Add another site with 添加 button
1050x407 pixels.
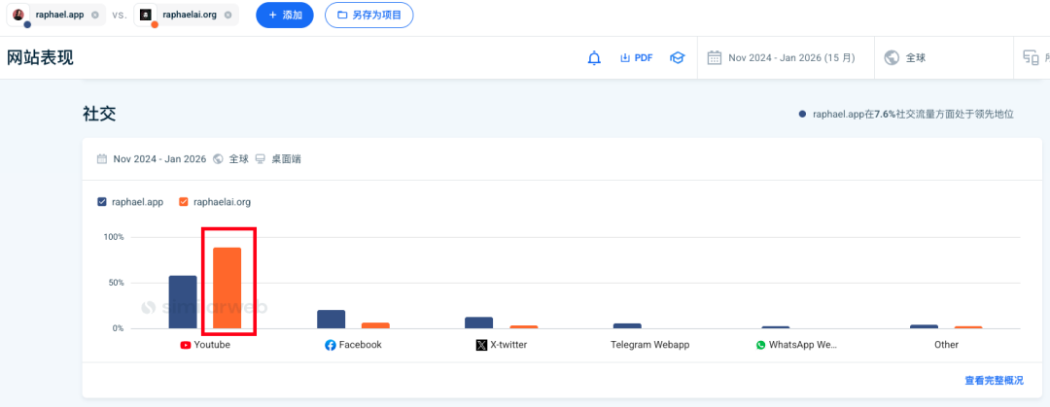(x=285, y=15)
